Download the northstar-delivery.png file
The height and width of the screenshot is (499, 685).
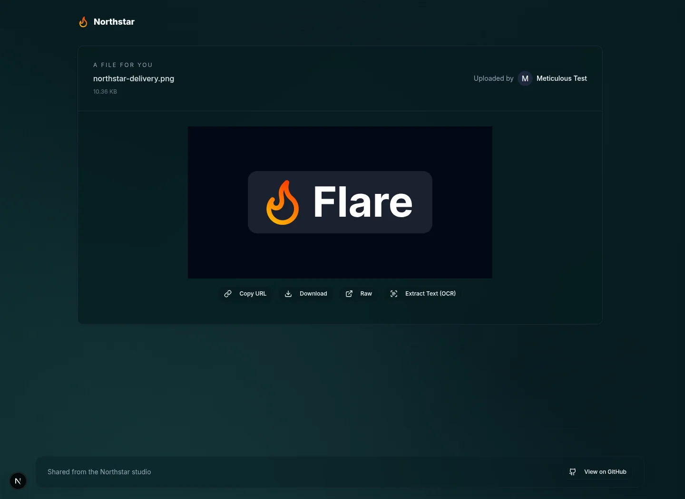tap(306, 294)
